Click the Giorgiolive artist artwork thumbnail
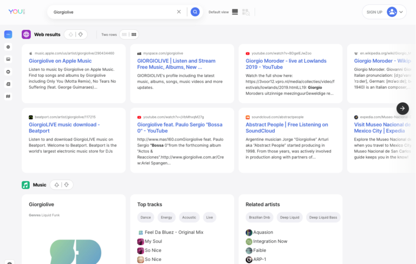Screen dimensions: 416x264 point(76,252)
